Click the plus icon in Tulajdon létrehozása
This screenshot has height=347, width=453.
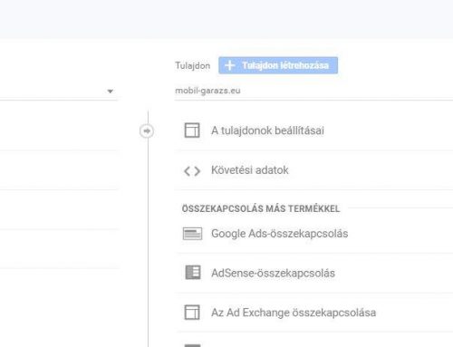(230, 65)
